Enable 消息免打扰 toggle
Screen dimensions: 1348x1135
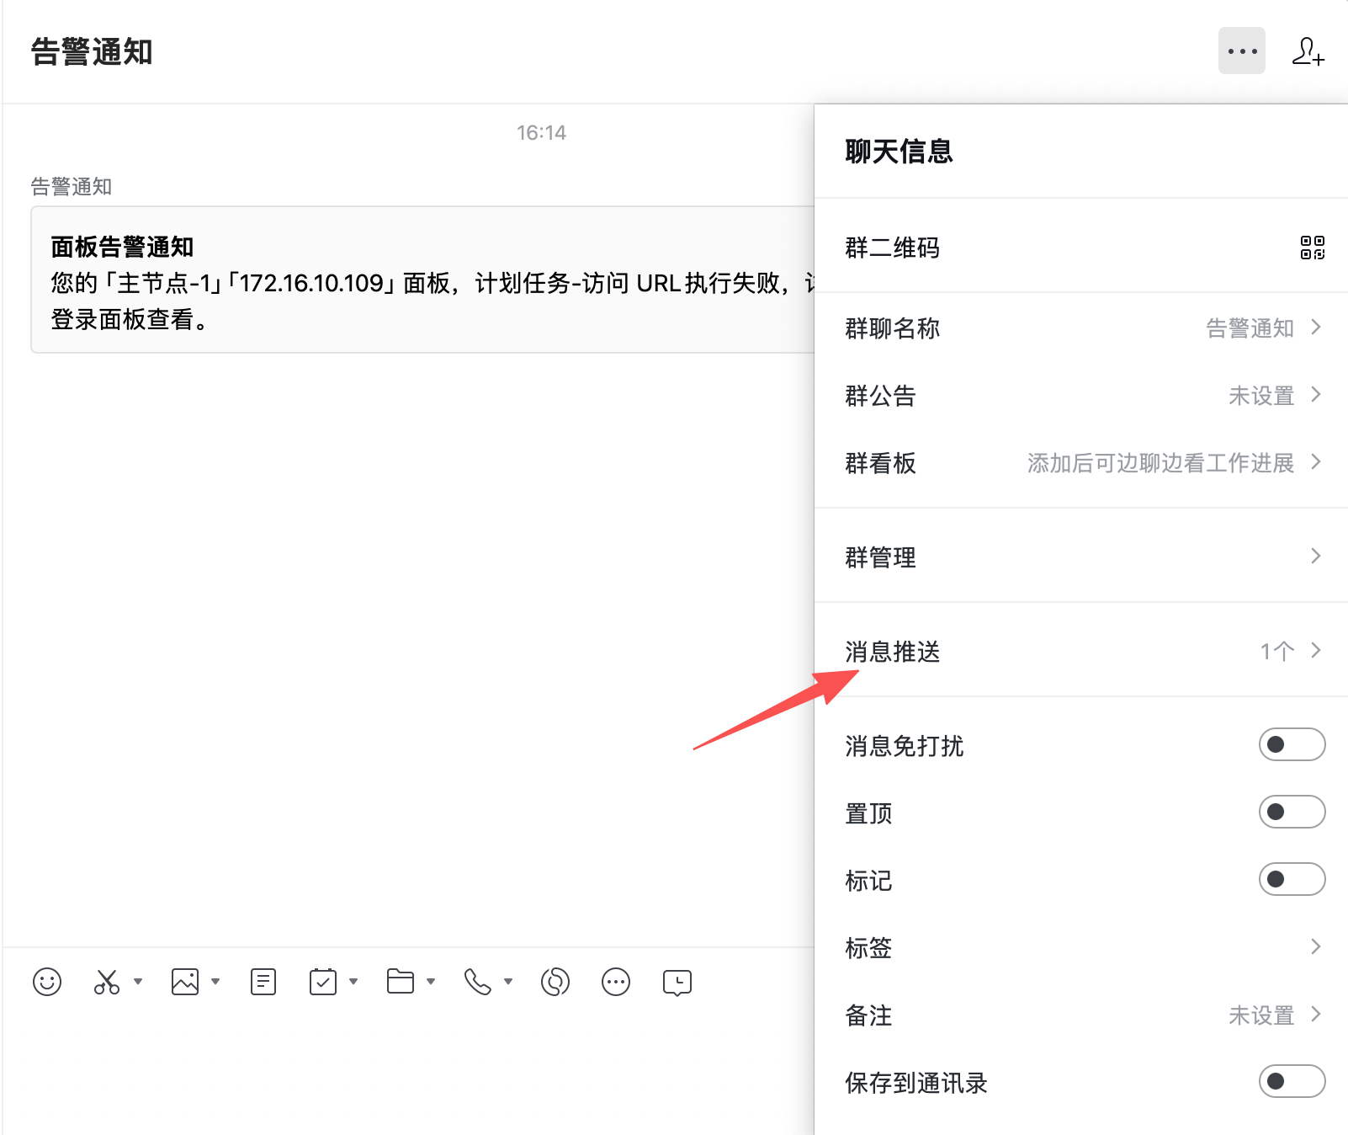tap(1292, 744)
